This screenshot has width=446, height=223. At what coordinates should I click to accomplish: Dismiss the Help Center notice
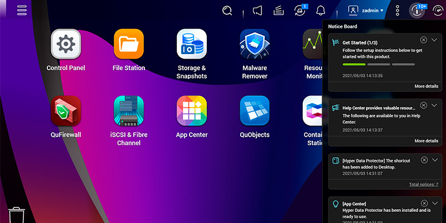(424, 105)
